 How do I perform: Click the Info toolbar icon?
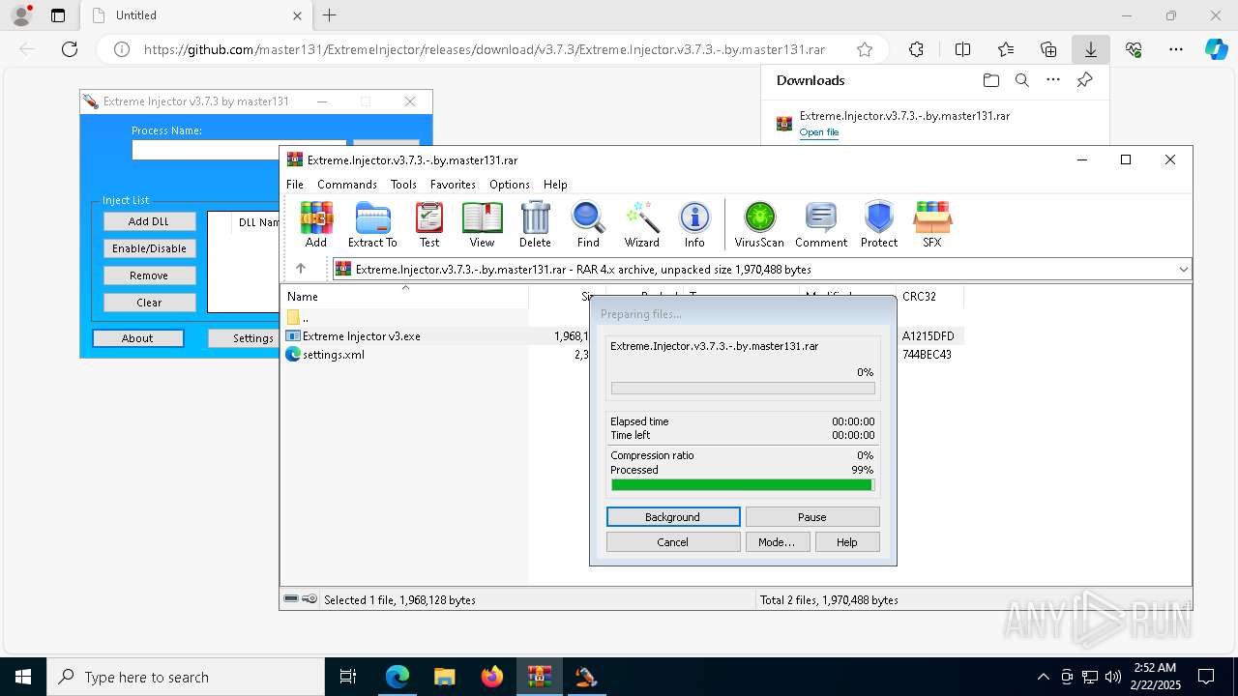tap(694, 224)
